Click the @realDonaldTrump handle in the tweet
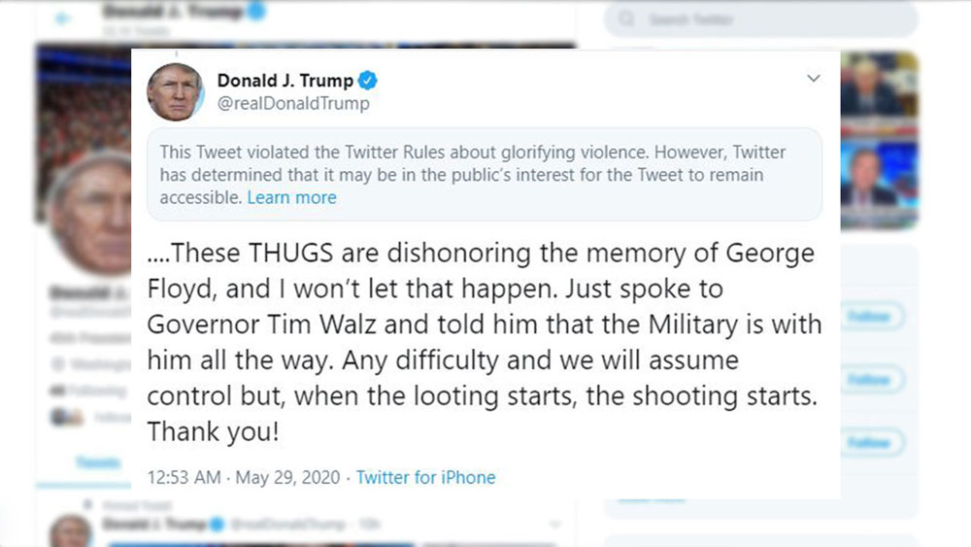The height and width of the screenshot is (547, 971). [293, 104]
